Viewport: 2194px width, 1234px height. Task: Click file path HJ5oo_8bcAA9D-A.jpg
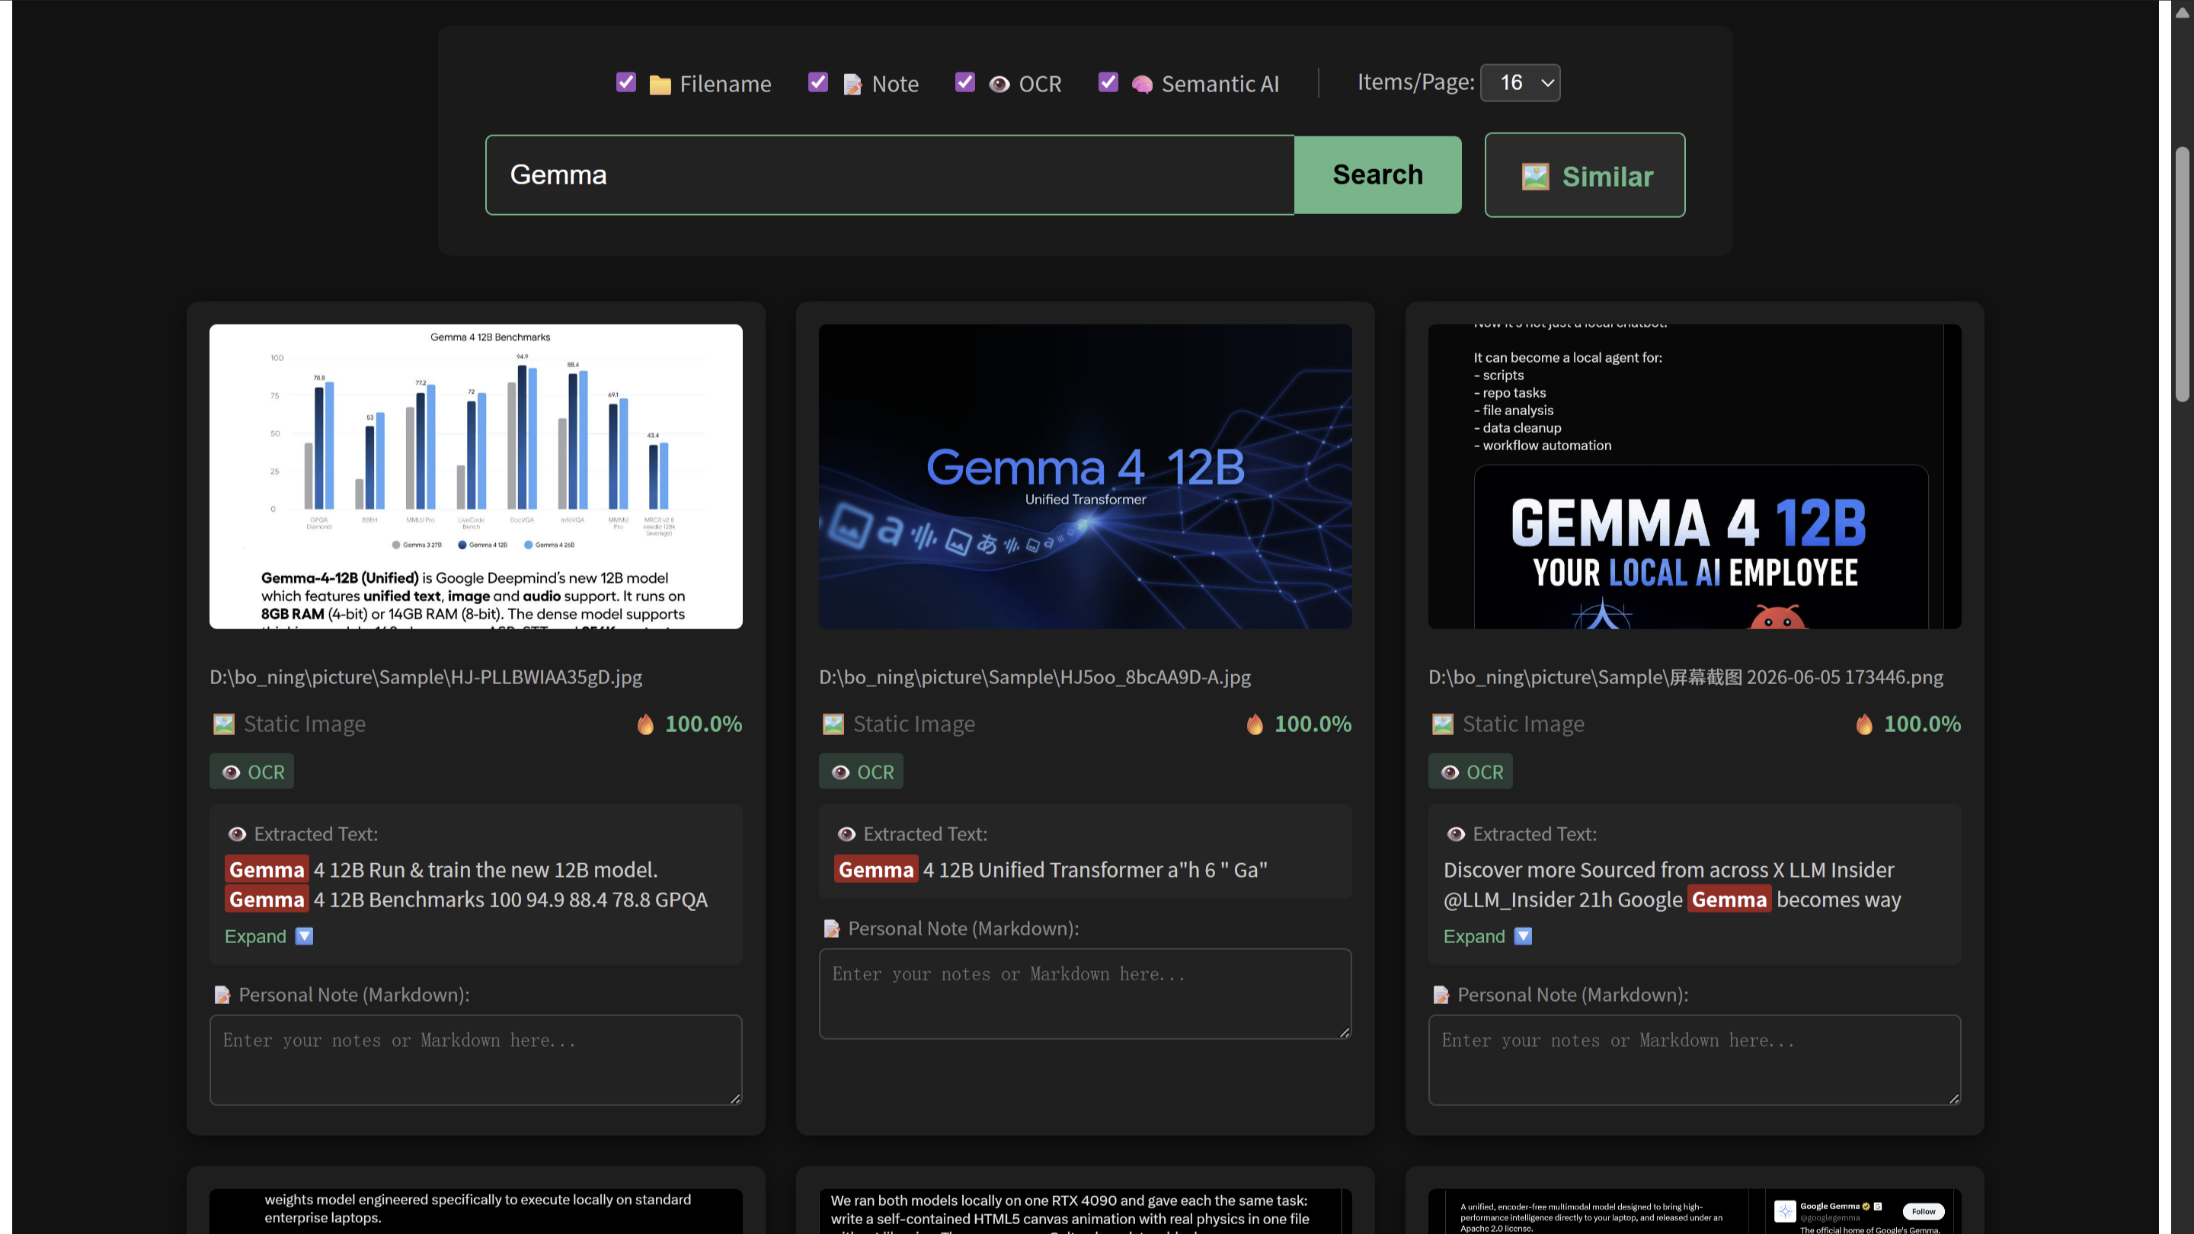tap(1035, 677)
